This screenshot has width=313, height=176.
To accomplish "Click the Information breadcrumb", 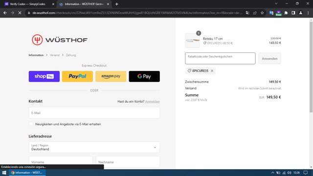I will 36,55.
